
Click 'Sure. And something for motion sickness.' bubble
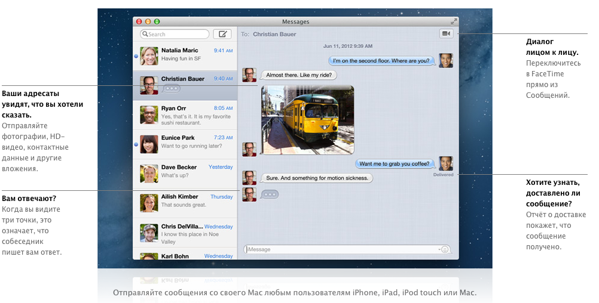317,178
